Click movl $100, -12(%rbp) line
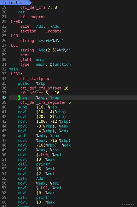137x207 pixels. click(x=44, y=122)
